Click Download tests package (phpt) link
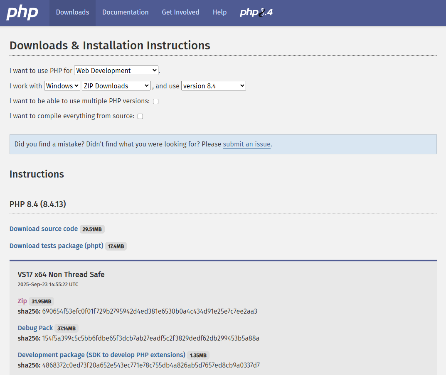The width and height of the screenshot is (446, 375). coord(56,246)
